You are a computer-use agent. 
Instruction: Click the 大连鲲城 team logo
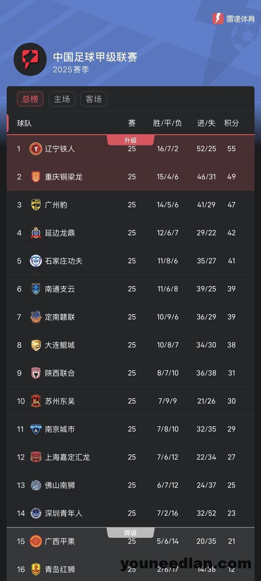tap(36, 345)
